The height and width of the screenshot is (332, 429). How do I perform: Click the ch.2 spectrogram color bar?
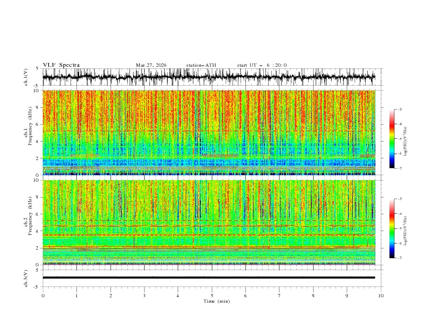point(392,228)
